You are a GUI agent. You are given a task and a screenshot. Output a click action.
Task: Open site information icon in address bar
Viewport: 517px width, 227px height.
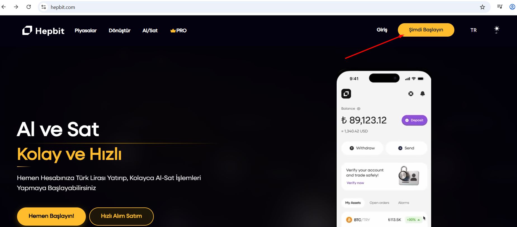click(x=44, y=7)
